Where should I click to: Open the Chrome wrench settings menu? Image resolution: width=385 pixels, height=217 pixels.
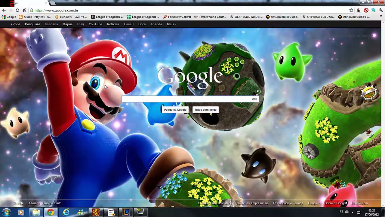381,10
